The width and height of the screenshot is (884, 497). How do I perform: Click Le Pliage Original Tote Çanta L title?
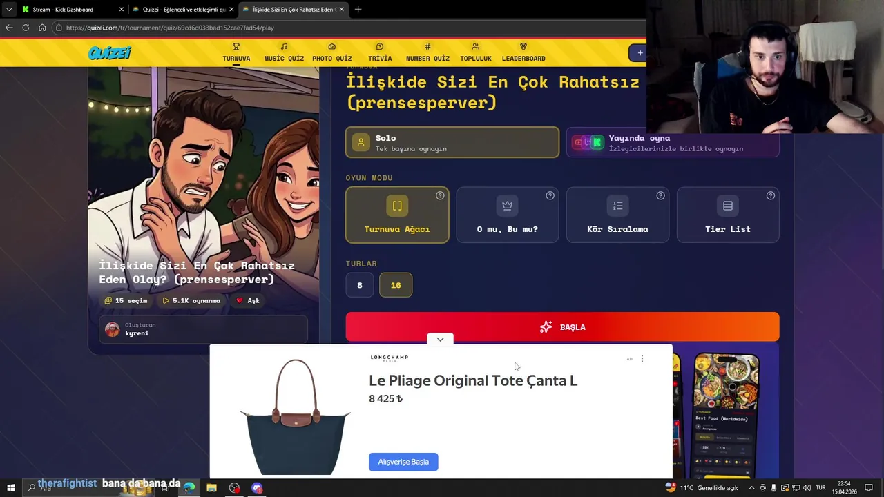(473, 380)
